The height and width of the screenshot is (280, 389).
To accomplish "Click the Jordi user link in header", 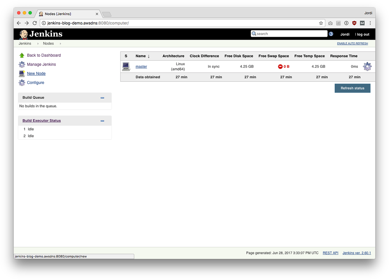I will (345, 34).
